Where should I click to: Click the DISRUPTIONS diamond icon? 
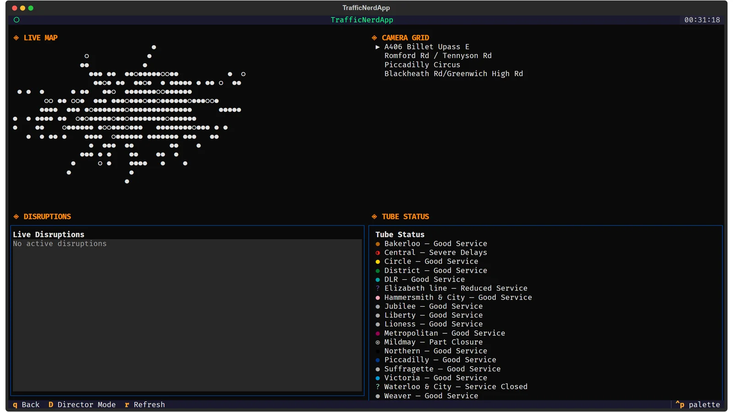(16, 217)
